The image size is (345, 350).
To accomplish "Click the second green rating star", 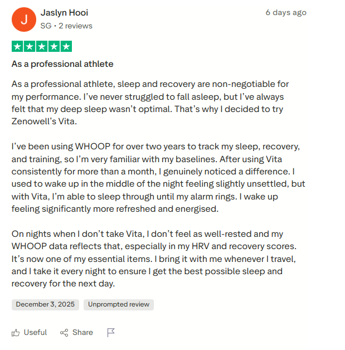I will pos(30,46).
